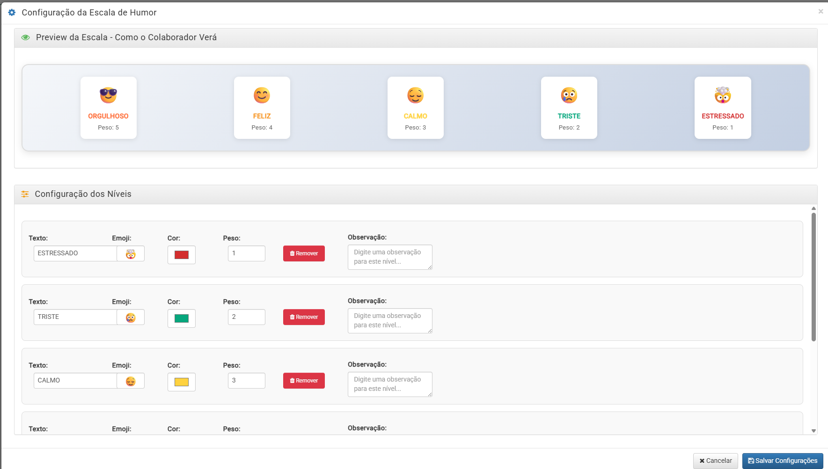Open the yellow color swatch for CALMO

pos(181,382)
